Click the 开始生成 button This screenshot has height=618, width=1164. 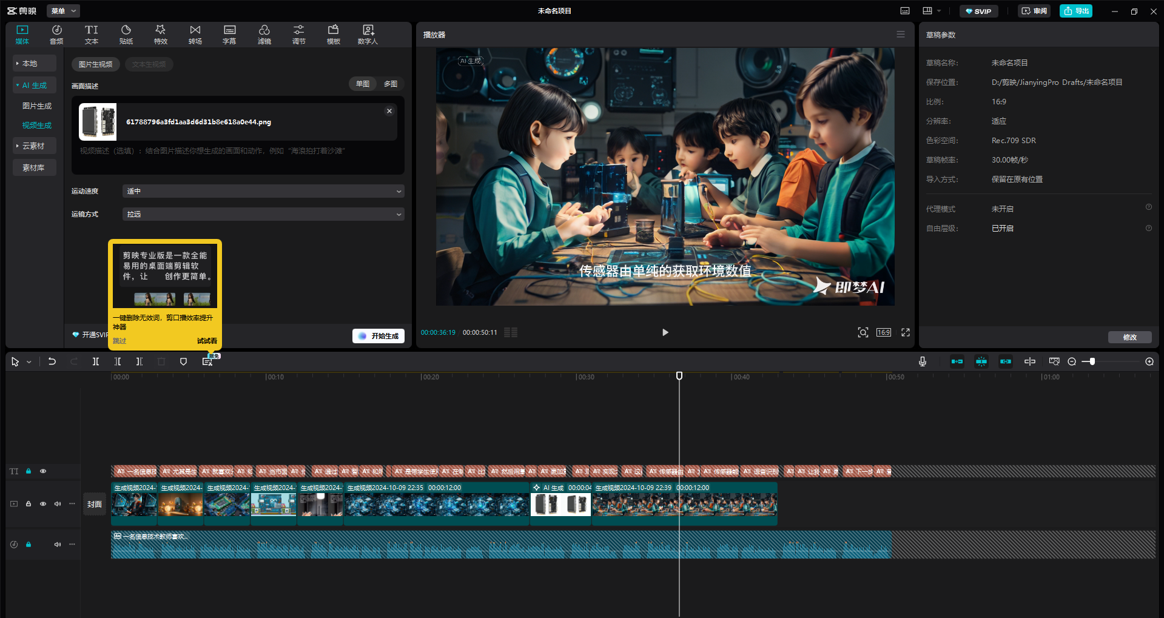pos(378,336)
